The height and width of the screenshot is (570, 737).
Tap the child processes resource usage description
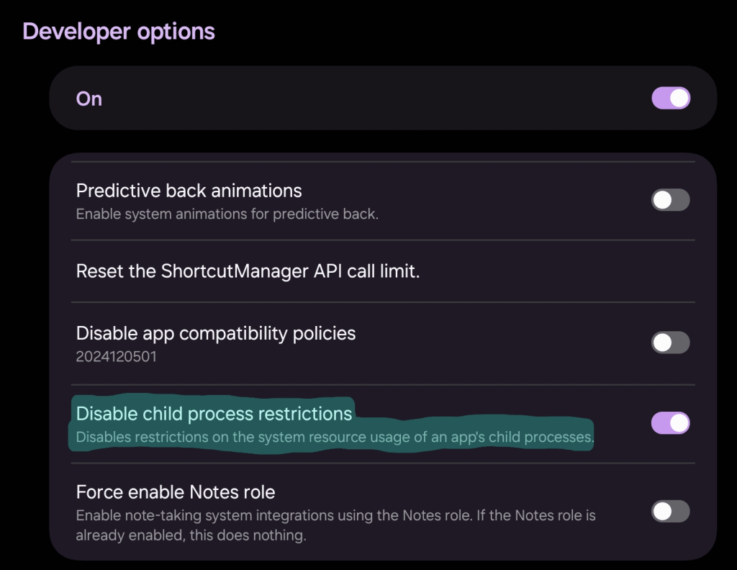335,437
